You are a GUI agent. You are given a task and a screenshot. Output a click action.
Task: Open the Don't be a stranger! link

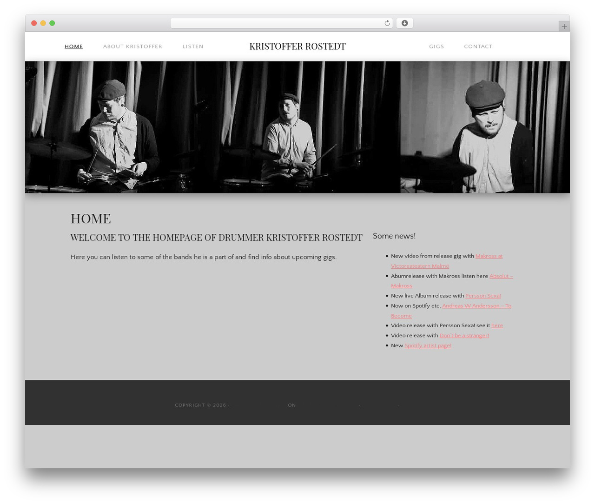coord(464,336)
